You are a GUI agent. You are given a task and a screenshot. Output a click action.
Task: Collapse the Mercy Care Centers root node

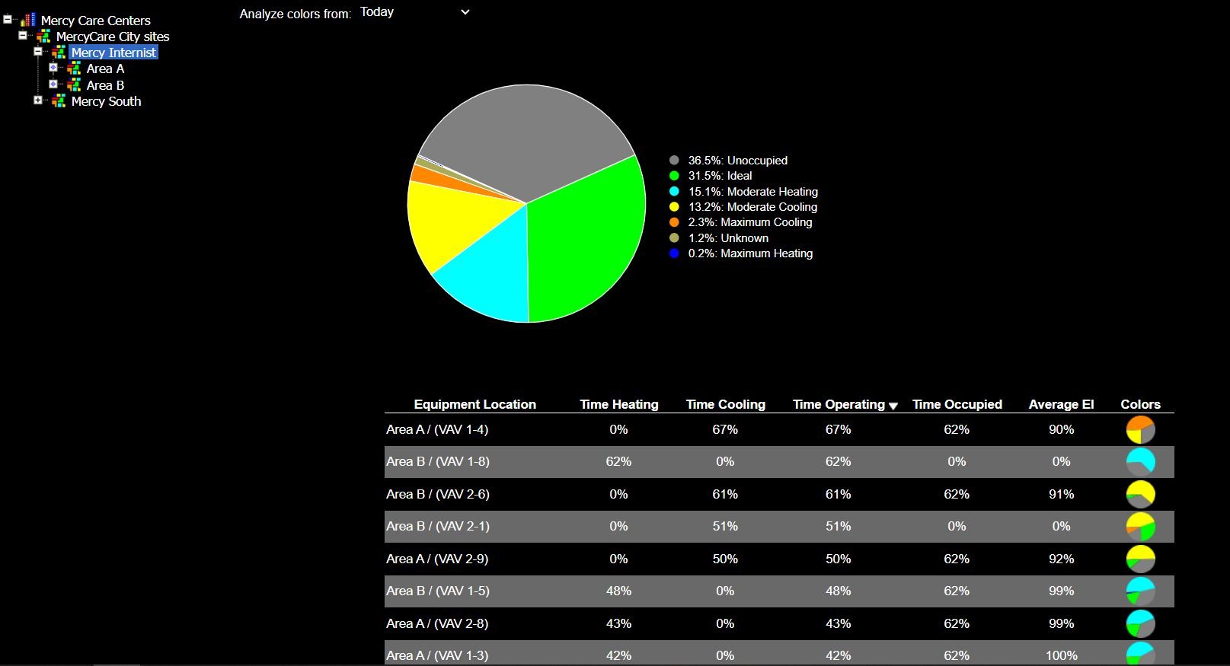(x=8, y=20)
